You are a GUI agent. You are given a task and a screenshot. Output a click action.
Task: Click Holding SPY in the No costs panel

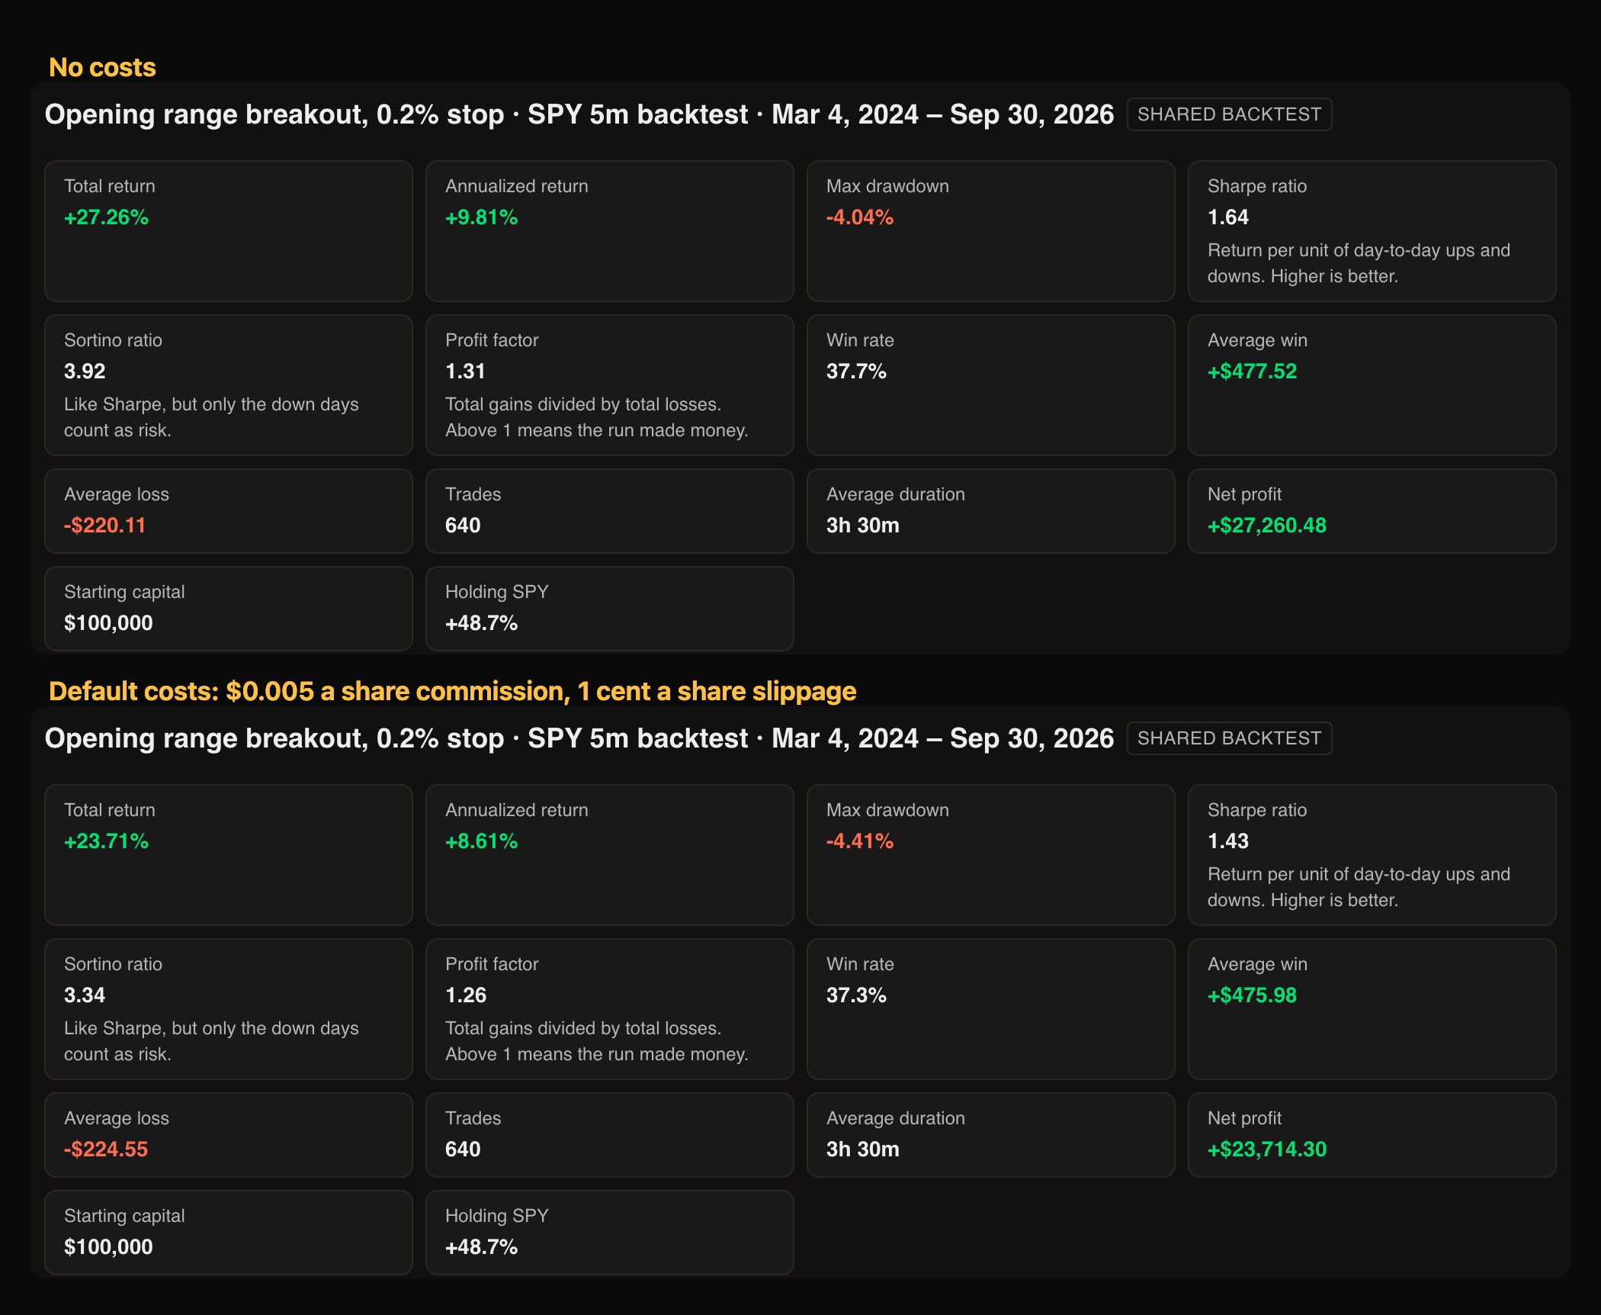pyautogui.click(x=609, y=609)
